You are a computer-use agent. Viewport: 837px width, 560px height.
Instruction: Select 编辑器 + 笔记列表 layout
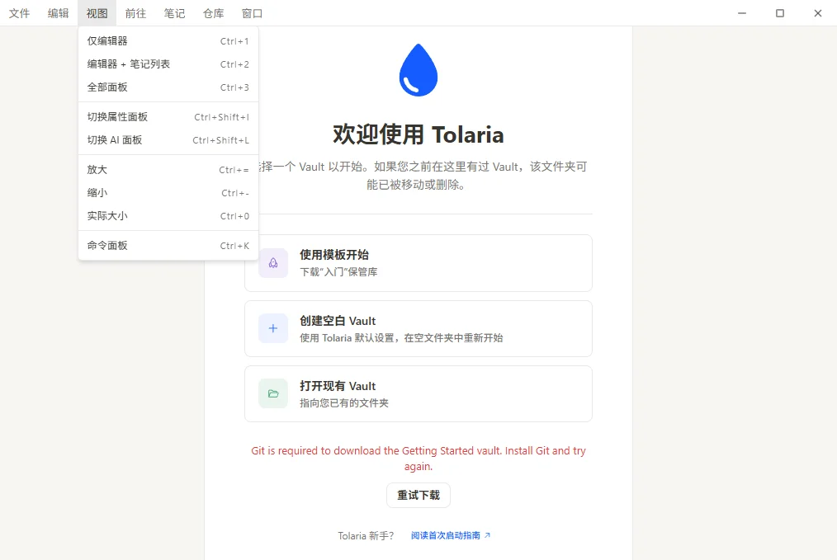click(x=168, y=64)
